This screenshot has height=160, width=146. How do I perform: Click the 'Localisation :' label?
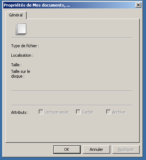pyautogui.click(x=22, y=55)
